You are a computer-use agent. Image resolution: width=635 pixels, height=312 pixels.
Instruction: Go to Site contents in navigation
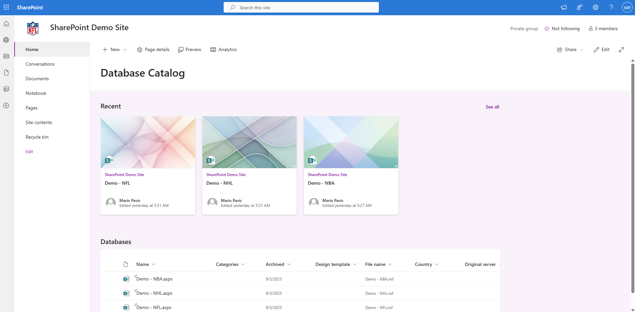[39, 122]
